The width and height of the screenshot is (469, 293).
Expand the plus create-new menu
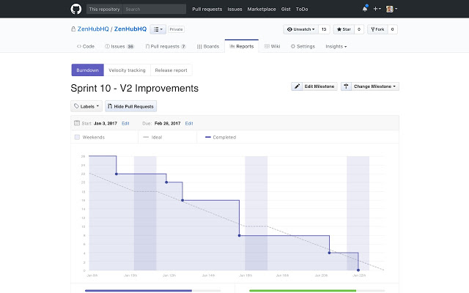point(377,9)
